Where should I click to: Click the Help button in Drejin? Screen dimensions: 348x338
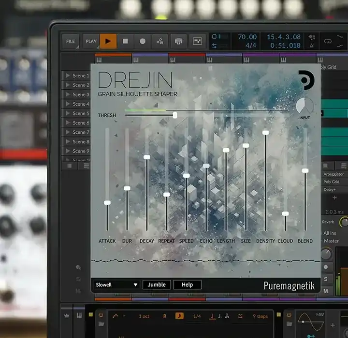[188, 285]
